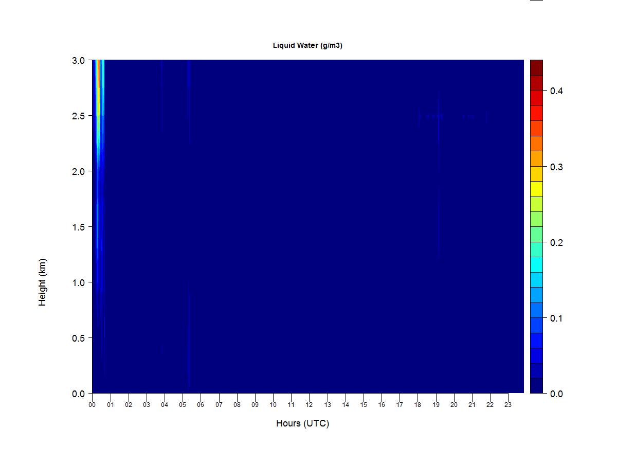Screen dimensions: 617x463
Task: Click hour tick label 09
Action: point(255,405)
